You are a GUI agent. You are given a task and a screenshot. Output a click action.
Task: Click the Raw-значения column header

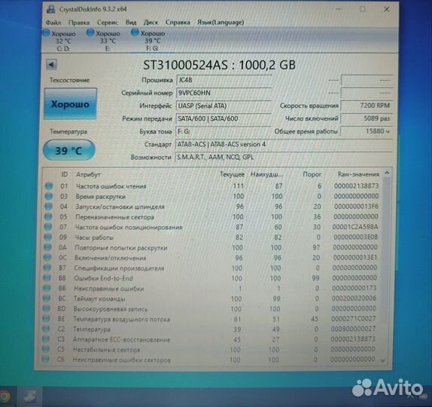358,174
